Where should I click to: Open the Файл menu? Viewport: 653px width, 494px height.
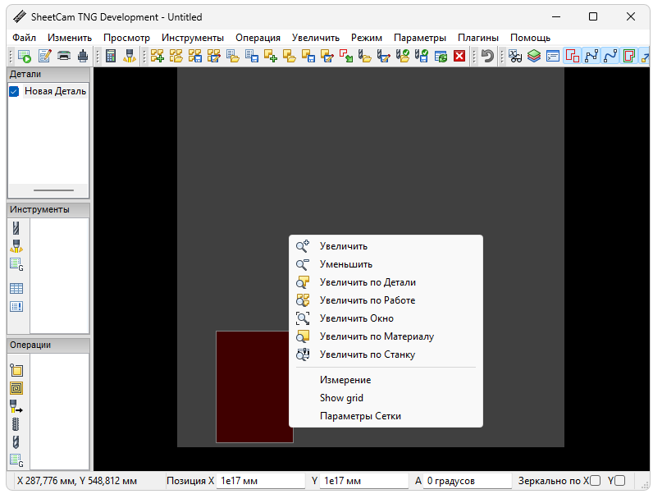tap(24, 38)
